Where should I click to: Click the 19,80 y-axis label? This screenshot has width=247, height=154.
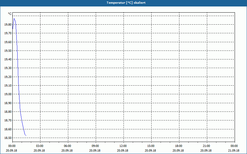coord(8,25)
